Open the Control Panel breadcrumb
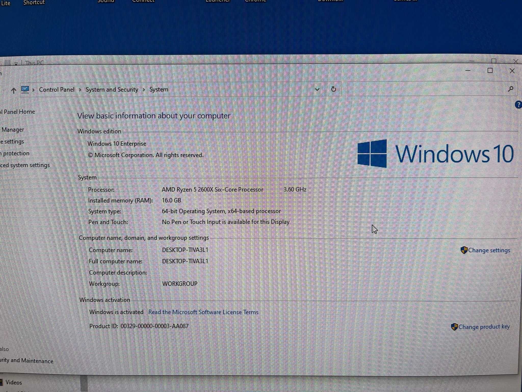Screen dimensions: 522x392 pos(57,90)
